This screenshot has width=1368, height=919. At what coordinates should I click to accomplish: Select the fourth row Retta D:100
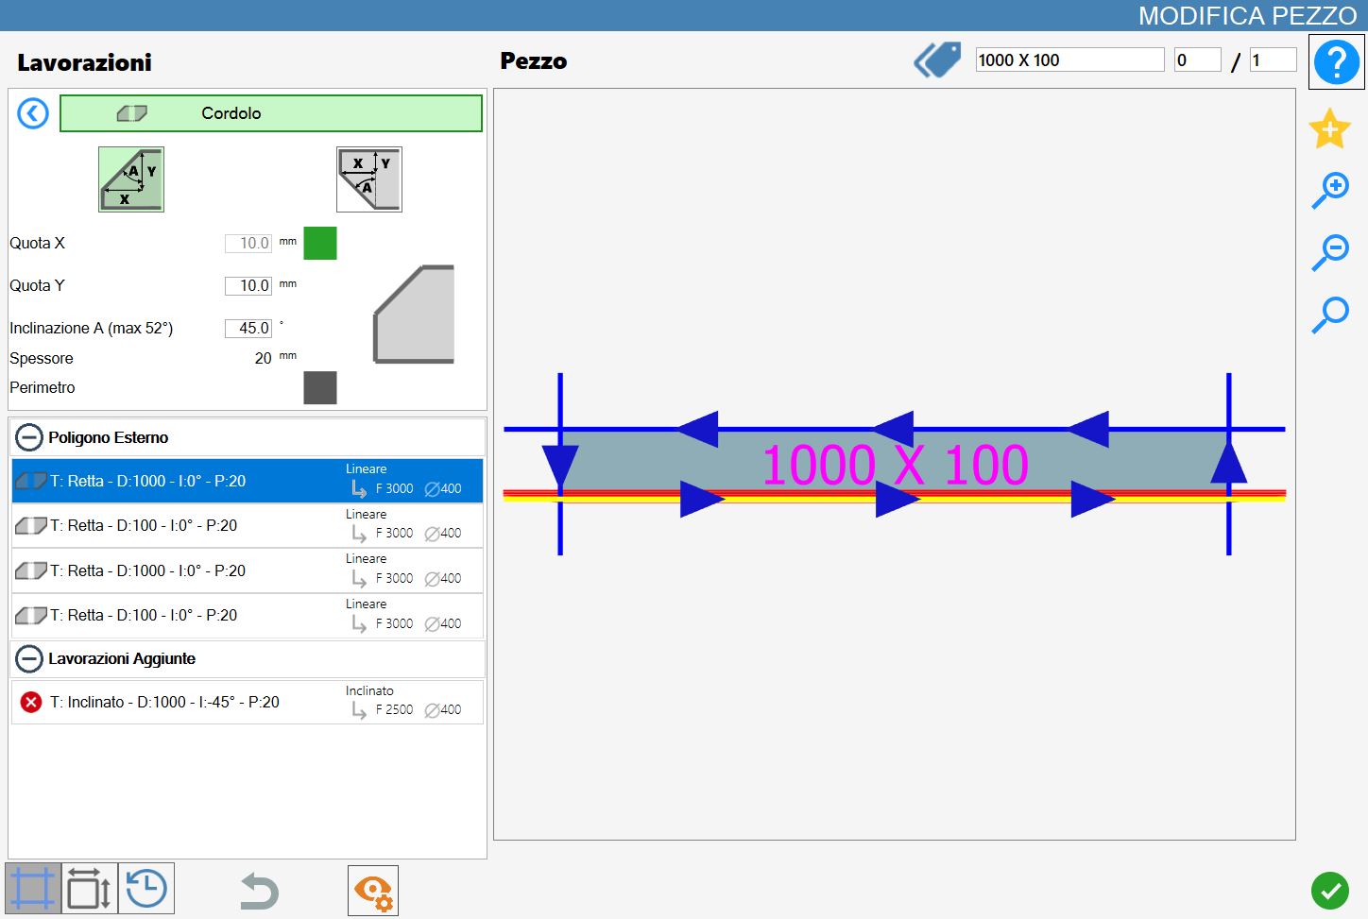click(x=248, y=615)
